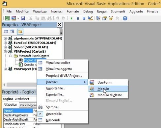Insert a Modulo di classe from submenu
This screenshot has width=161, height=128.
click(x=108, y=95)
